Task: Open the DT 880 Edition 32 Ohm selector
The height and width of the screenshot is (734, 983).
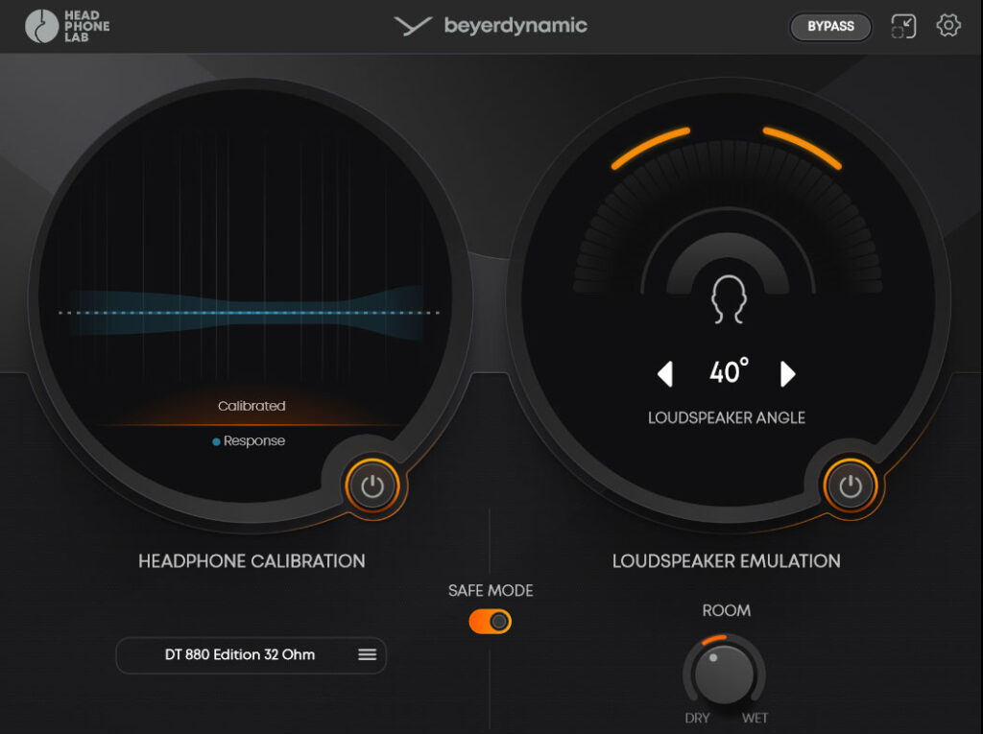Action: click(x=251, y=654)
